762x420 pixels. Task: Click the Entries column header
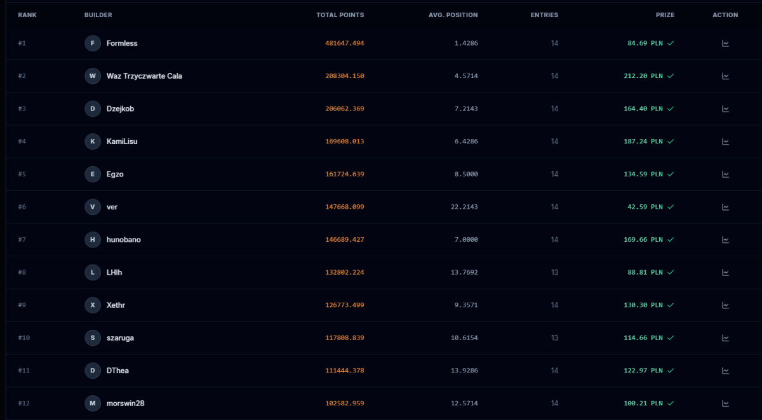pyautogui.click(x=544, y=15)
